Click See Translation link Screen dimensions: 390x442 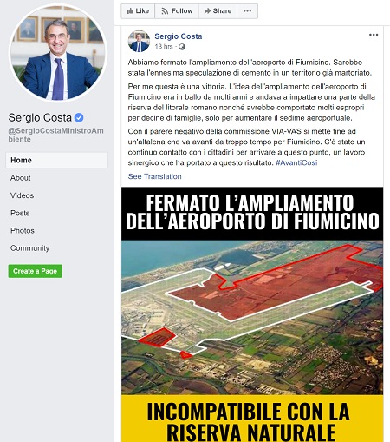click(154, 176)
